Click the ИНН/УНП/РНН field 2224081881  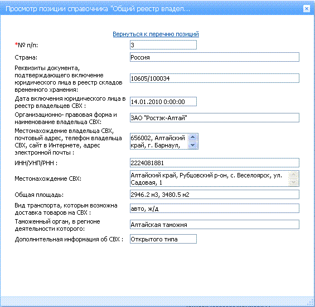pyautogui.click(x=215, y=163)
